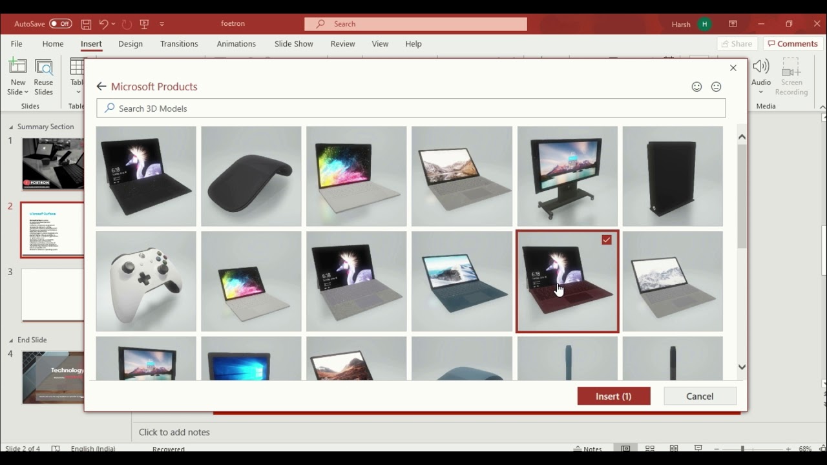Click the Insert (1) button
The width and height of the screenshot is (827, 465).
(614, 396)
